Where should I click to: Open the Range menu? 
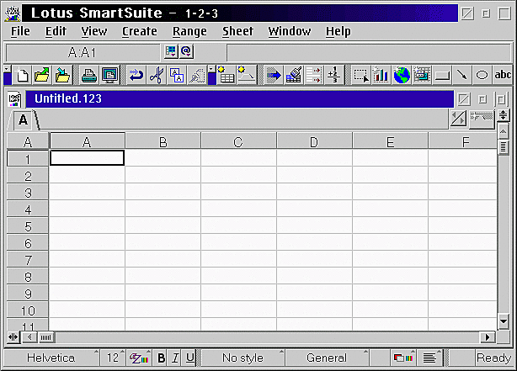pyautogui.click(x=189, y=31)
